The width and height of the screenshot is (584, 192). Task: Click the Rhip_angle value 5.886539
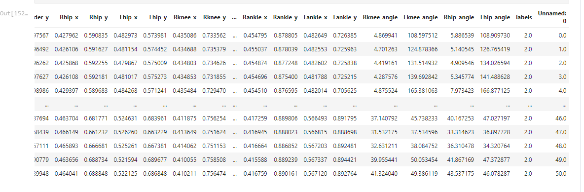(x=462, y=36)
